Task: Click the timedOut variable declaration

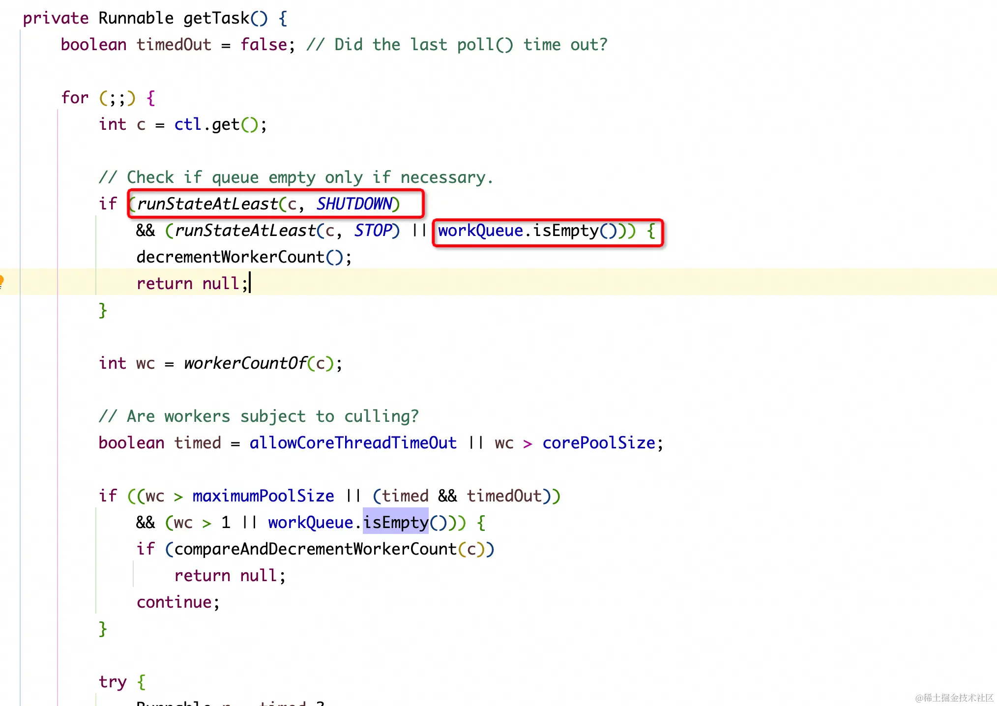Action: 174,45
